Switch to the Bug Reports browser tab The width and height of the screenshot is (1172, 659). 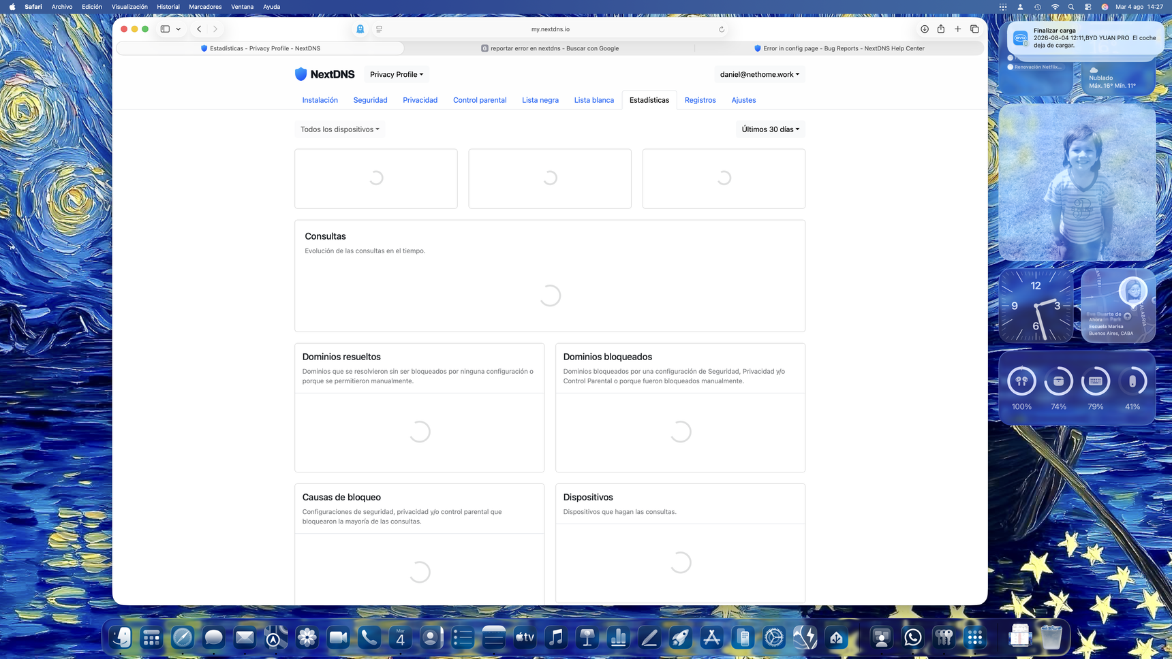point(839,48)
